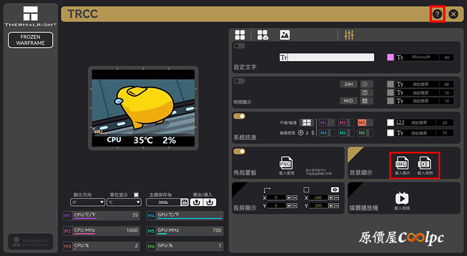Image resolution: width=467 pixels, height=256 pixels.
Task: Click the TV media player load video icon
Action: (x=402, y=198)
